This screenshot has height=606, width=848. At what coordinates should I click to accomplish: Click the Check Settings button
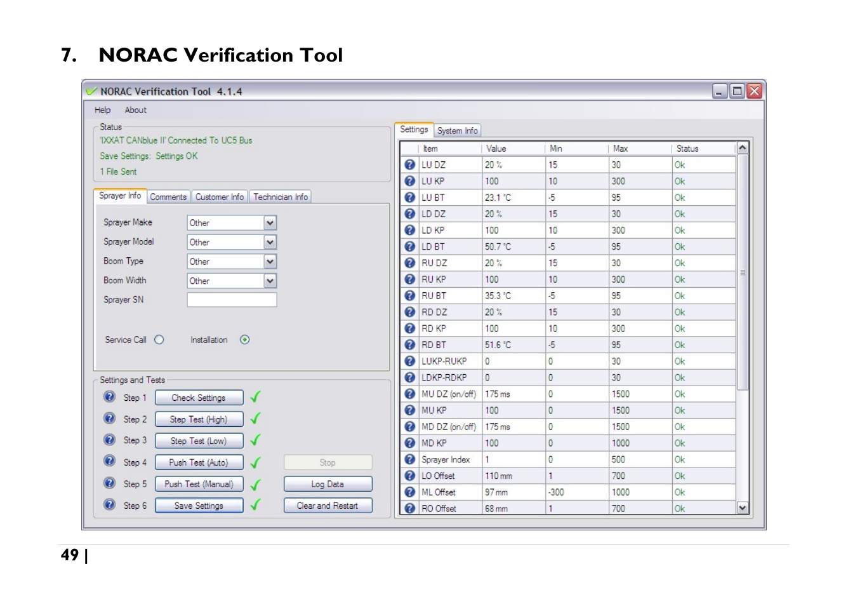(199, 398)
